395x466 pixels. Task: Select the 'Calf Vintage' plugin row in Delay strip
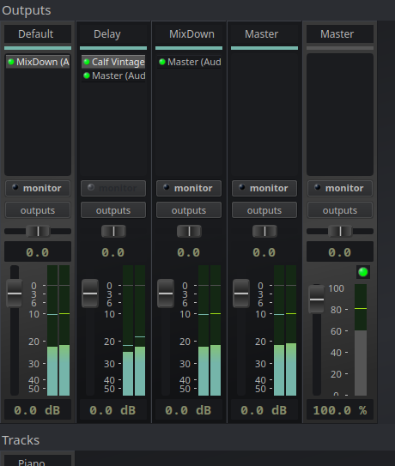[x=113, y=62]
